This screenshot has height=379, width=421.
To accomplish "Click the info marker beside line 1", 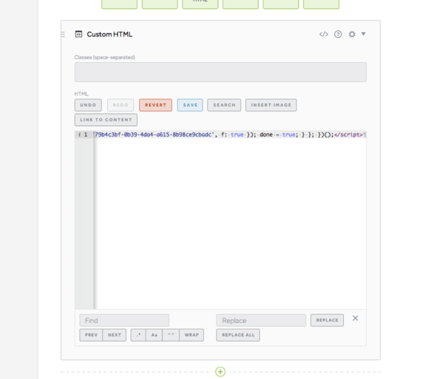I will tap(79, 135).
